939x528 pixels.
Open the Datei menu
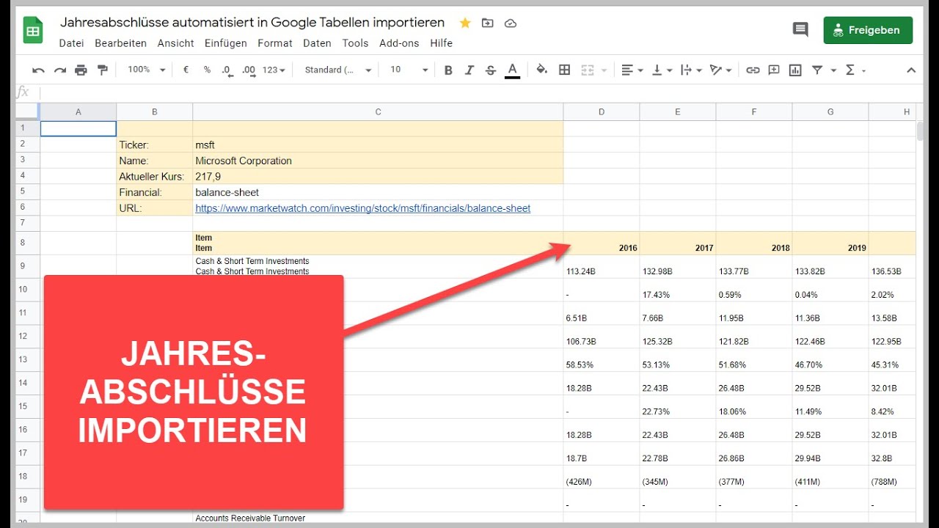coord(71,43)
